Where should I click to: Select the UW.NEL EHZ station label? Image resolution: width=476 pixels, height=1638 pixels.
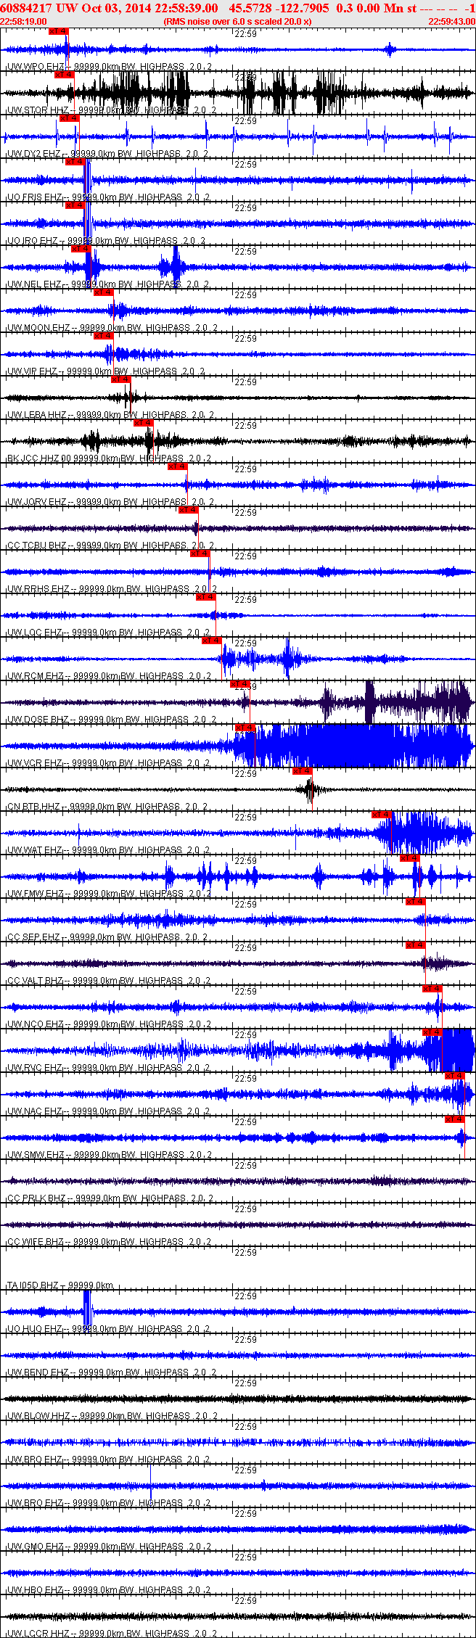point(33,284)
